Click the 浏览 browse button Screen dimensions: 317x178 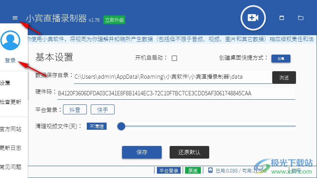(284, 78)
